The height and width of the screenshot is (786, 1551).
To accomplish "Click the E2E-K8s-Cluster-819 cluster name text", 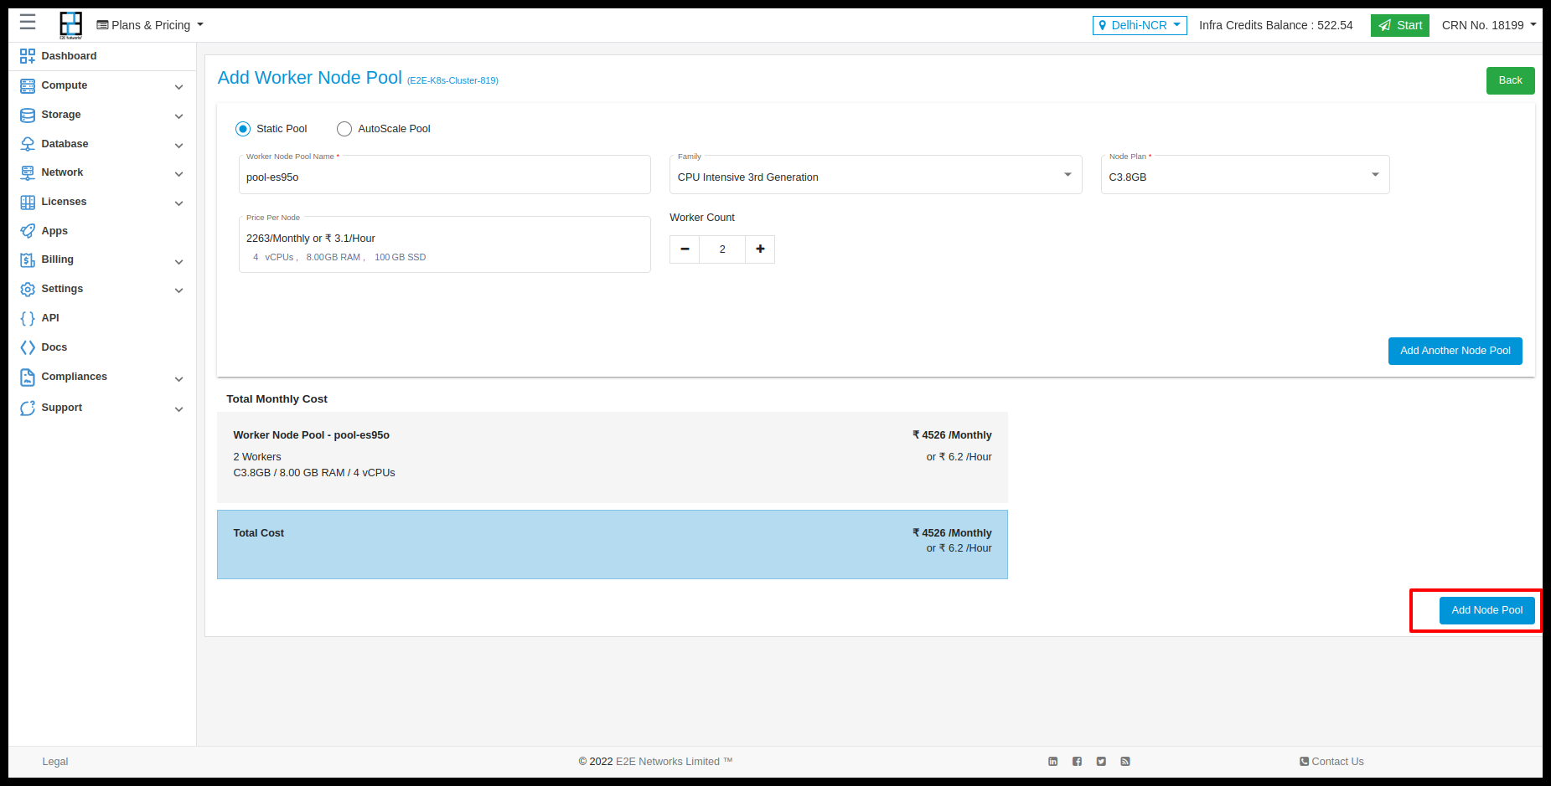I will (452, 81).
